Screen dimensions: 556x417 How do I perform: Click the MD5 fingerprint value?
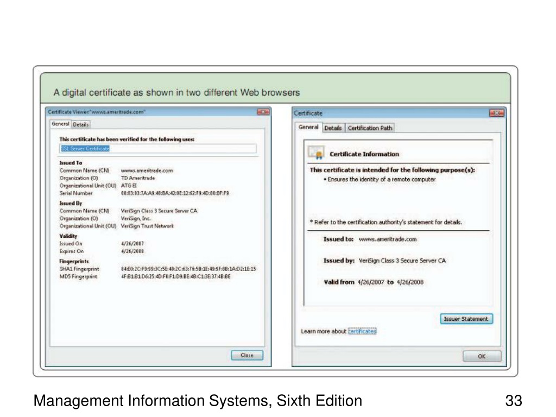click(175, 276)
